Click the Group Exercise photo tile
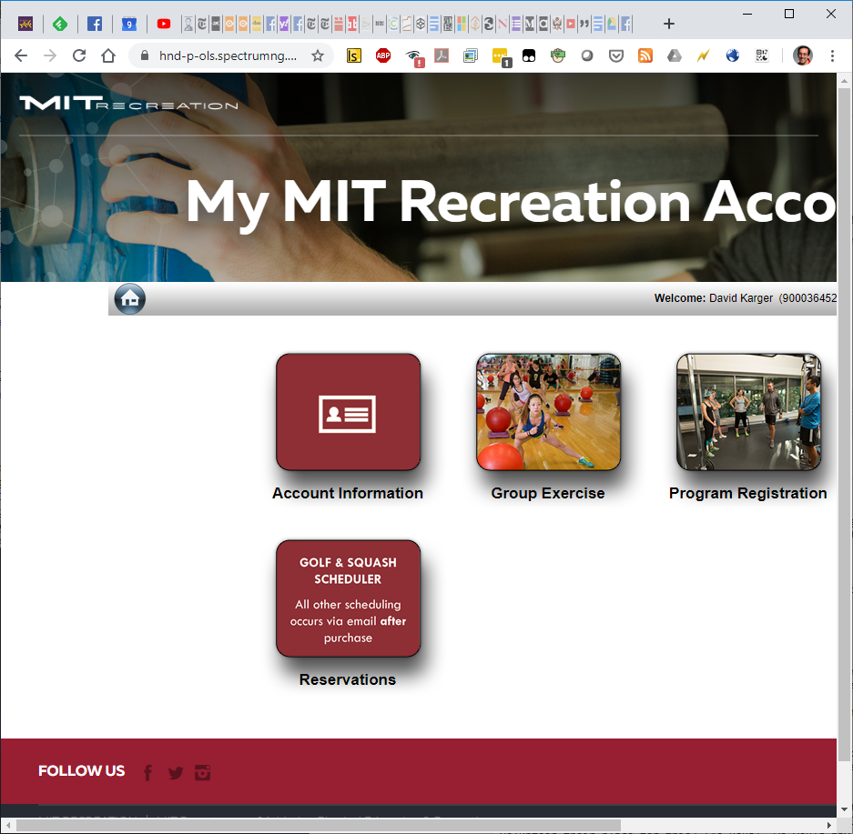 pyautogui.click(x=548, y=412)
